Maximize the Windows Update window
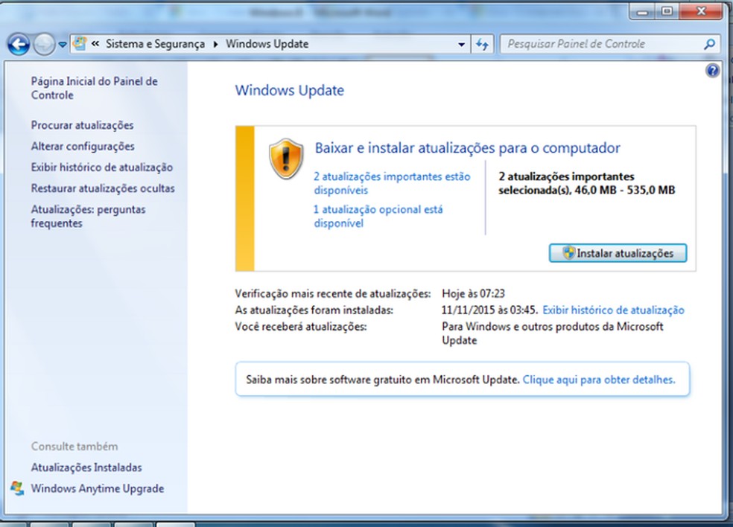The height and width of the screenshot is (527, 733). (667, 10)
